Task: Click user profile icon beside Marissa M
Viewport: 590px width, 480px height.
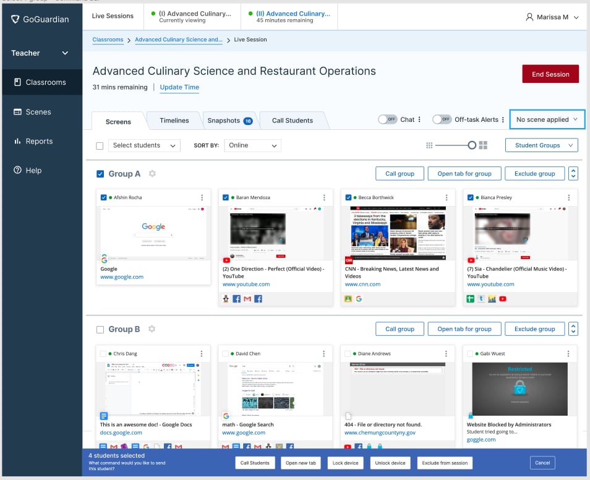Action: [529, 17]
